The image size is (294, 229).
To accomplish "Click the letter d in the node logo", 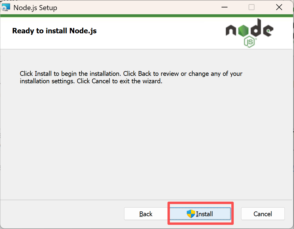I will (256, 28).
